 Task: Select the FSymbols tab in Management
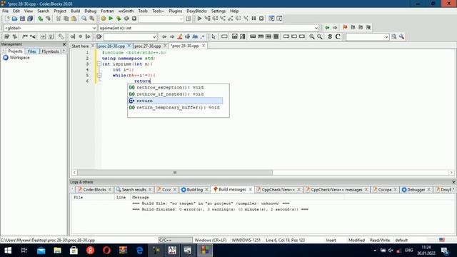pyautogui.click(x=50, y=51)
